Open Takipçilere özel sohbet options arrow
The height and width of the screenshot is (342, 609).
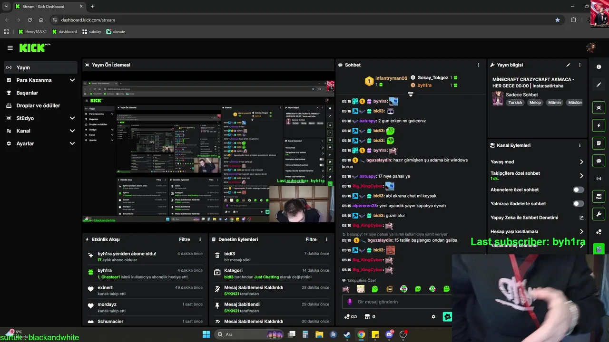pos(581,176)
